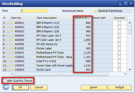
Task: Focus the Find input field
Action: [x=34, y=11]
